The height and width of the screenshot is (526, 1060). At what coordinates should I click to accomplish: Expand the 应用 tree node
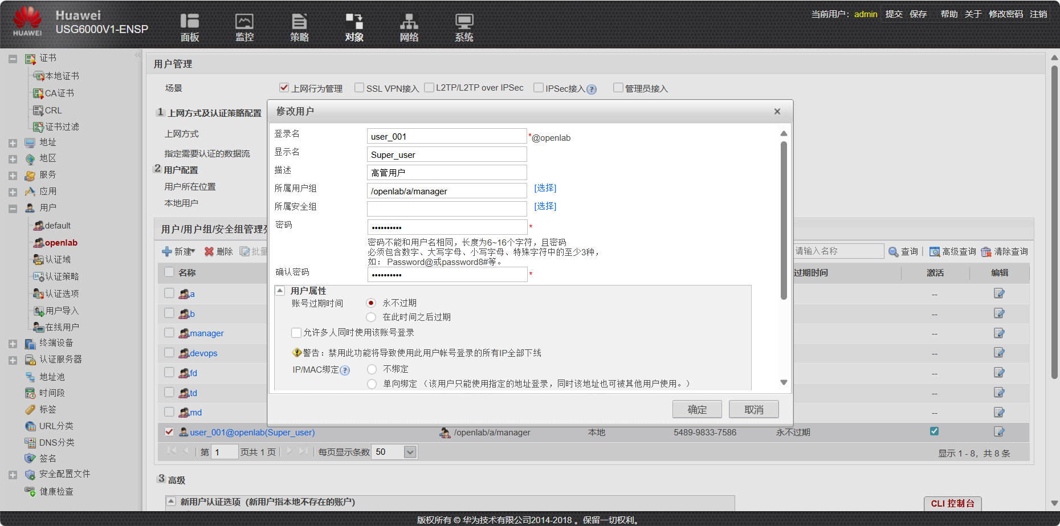13,192
